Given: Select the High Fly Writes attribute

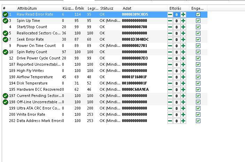Looking at the screenshot, I should pyautogui.click(x=30, y=71).
